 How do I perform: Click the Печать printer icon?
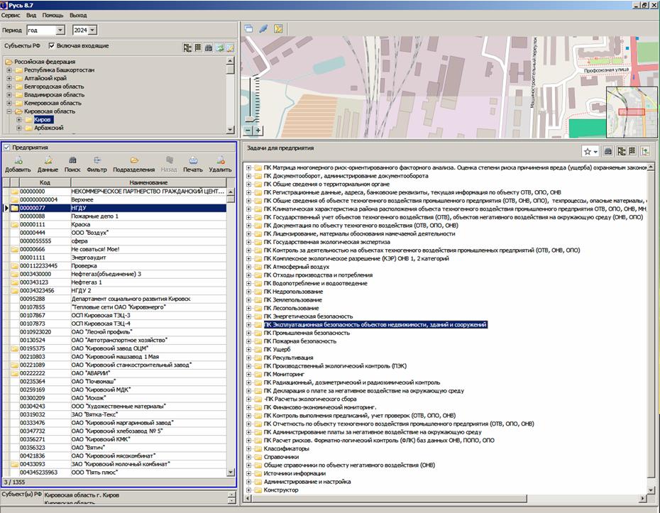point(192,160)
